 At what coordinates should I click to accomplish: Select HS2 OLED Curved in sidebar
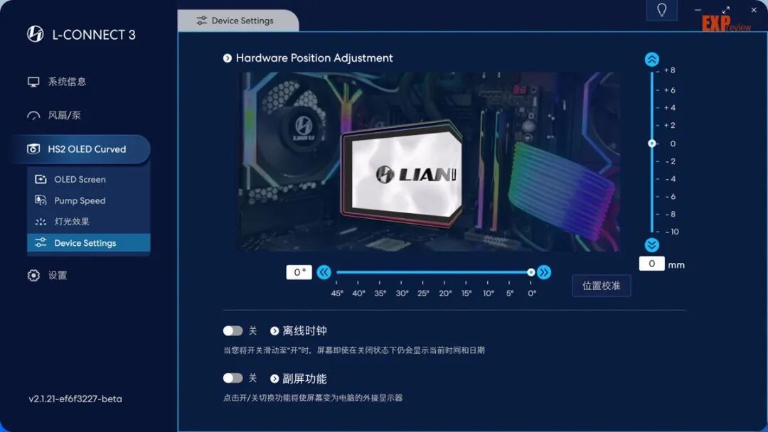[x=81, y=149]
